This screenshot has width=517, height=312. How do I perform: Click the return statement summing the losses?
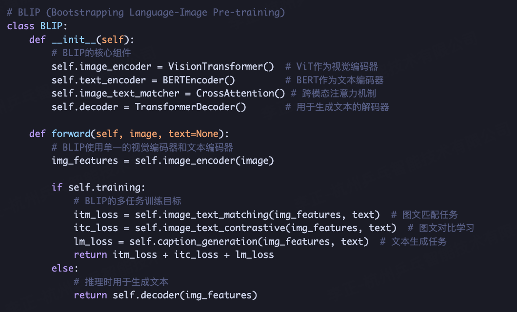click(174, 254)
